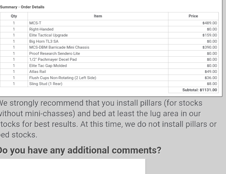
Task: Click the MCS-DBM Barricade Mini Chassis row
Action: 109,47
